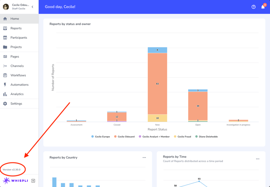270x187 pixels.
Task: Open Reports via its sidebar icon
Action: [5, 28]
